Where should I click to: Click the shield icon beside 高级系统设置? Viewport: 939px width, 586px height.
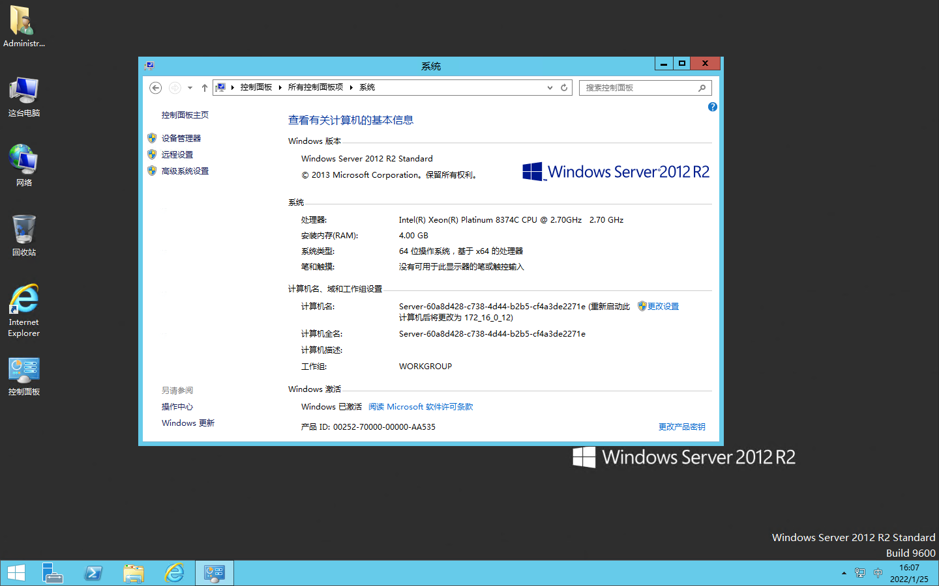[152, 171]
